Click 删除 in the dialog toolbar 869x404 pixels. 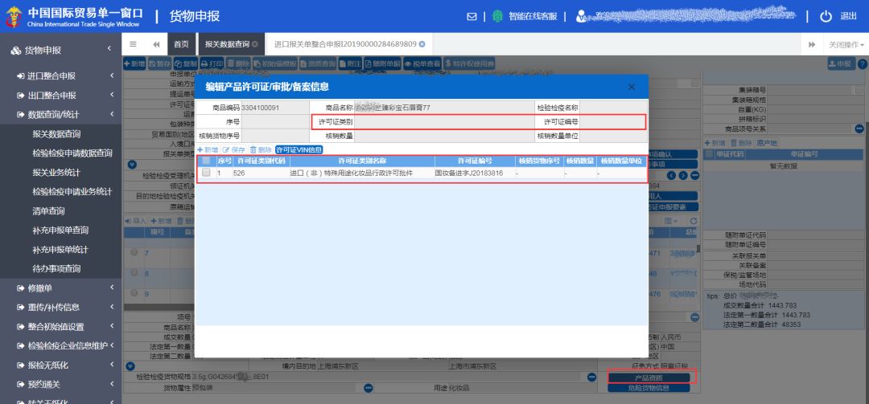pos(261,149)
